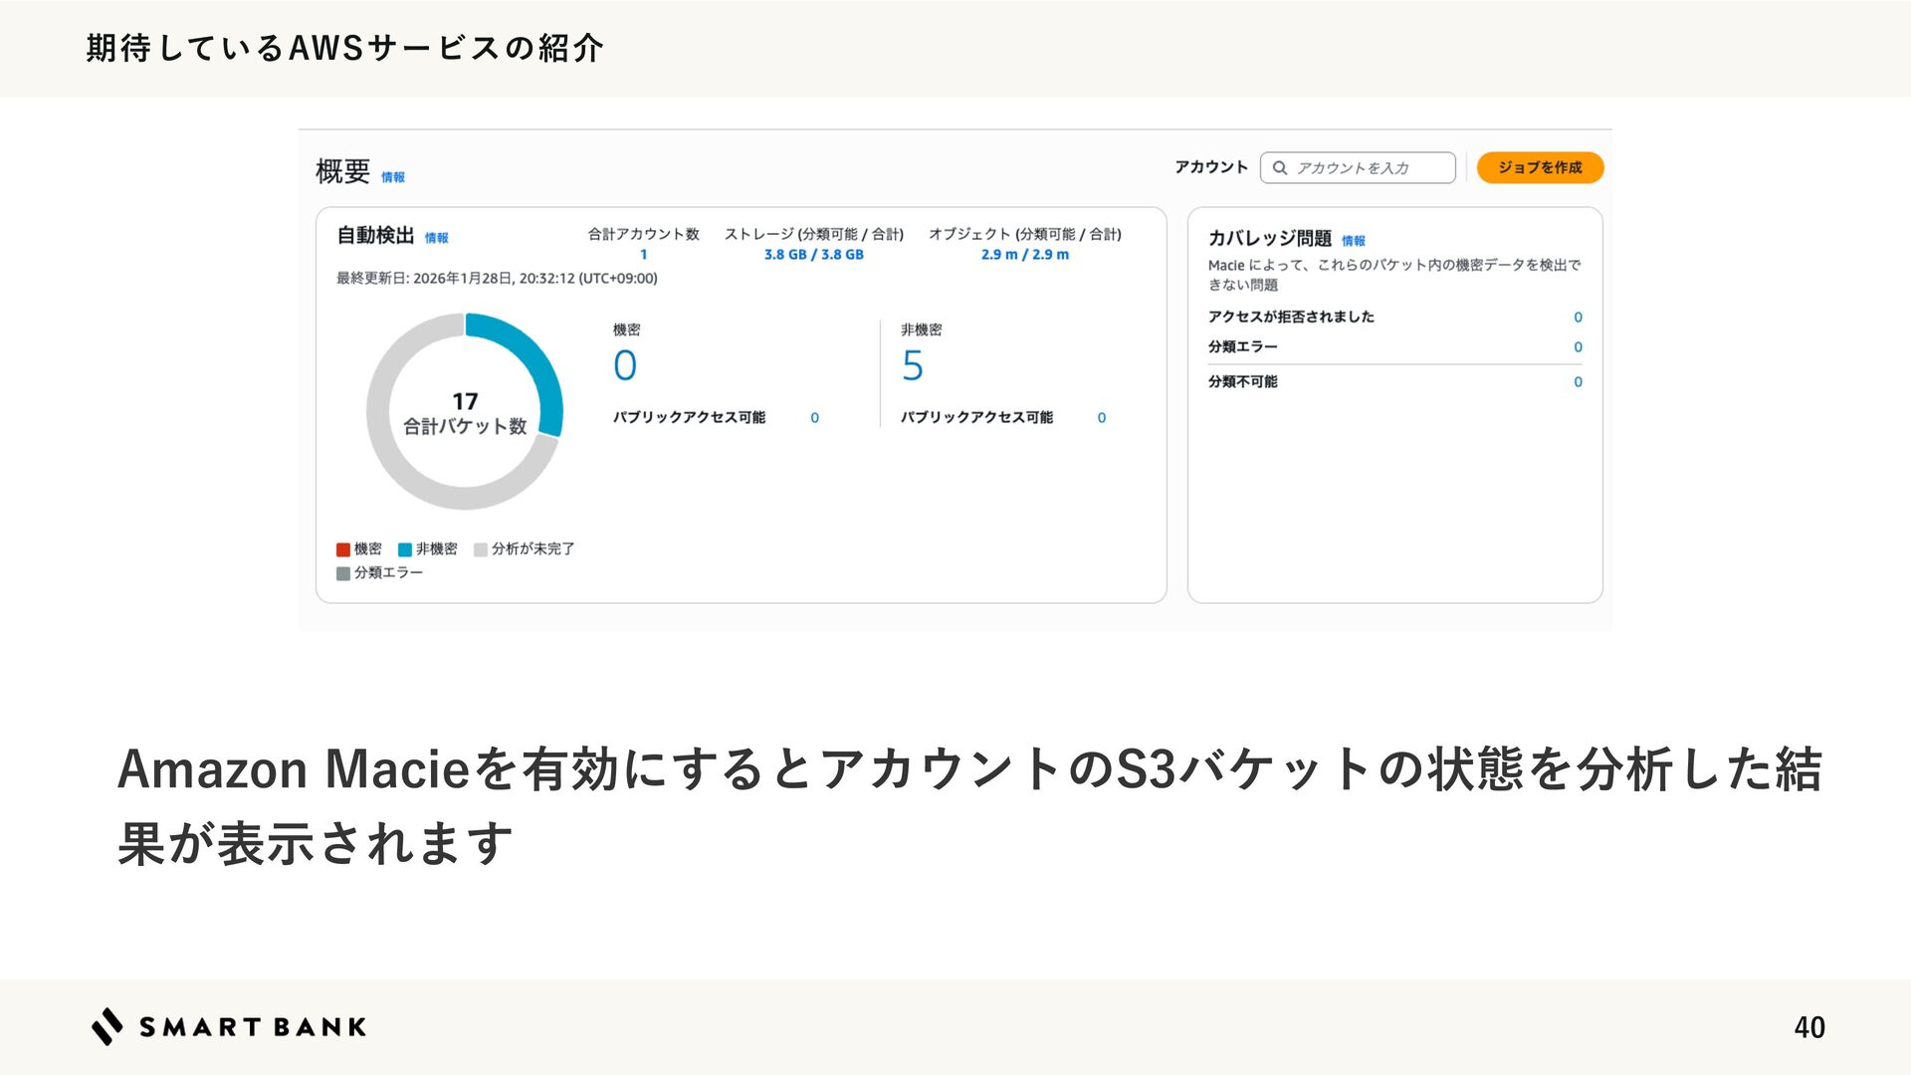Click the 3.8 GB / 3.8 GB storage value
Screen dimensions: 1911x1075
(813, 255)
